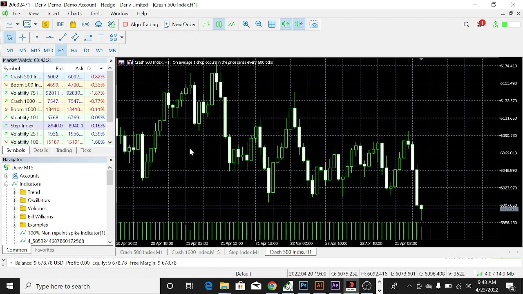Switch chart to candlesticks style
The width and height of the screenshot is (523, 294).
coord(219,24)
